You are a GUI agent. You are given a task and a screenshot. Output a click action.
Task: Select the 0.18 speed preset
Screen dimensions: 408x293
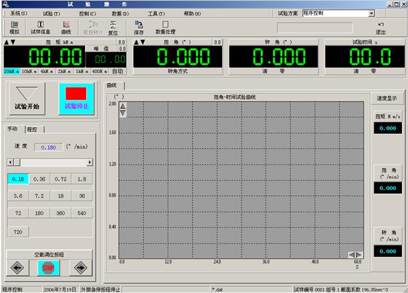click(18, 179)
